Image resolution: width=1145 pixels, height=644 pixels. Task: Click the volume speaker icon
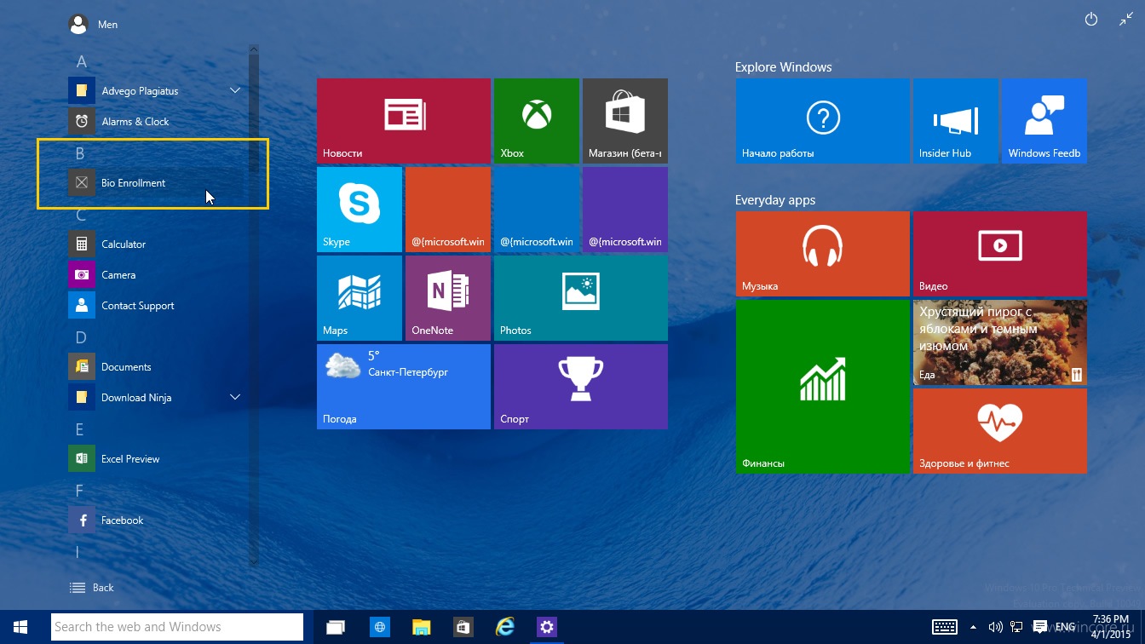(x=995, y=627)
